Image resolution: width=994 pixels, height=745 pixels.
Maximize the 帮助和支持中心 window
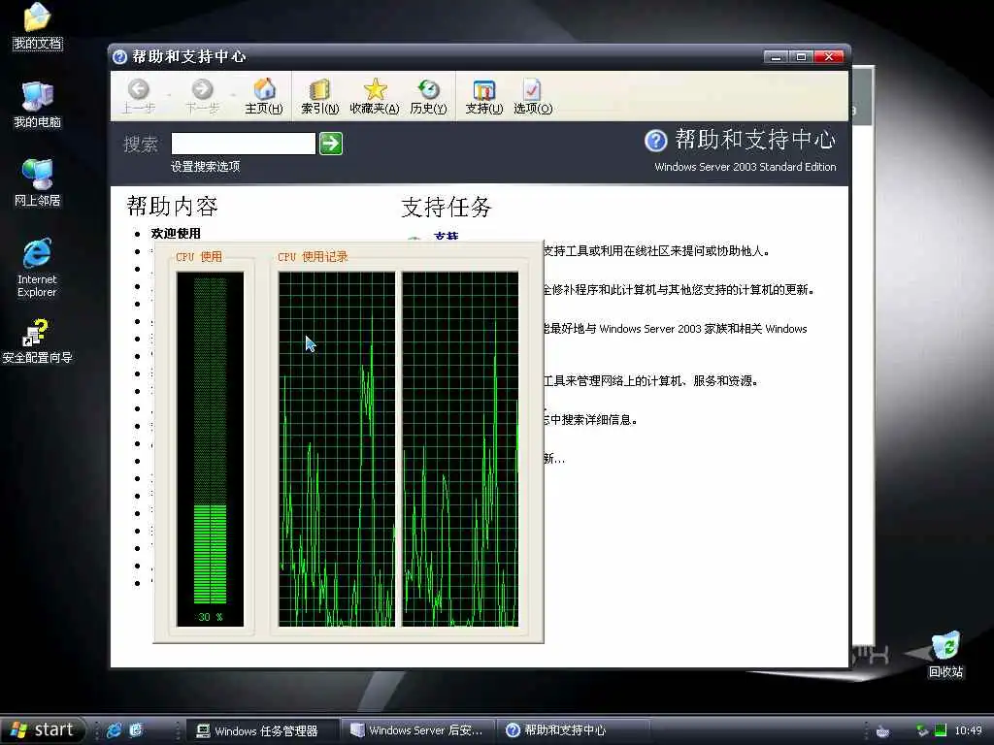pyautogui.click(x=801, y=57)
